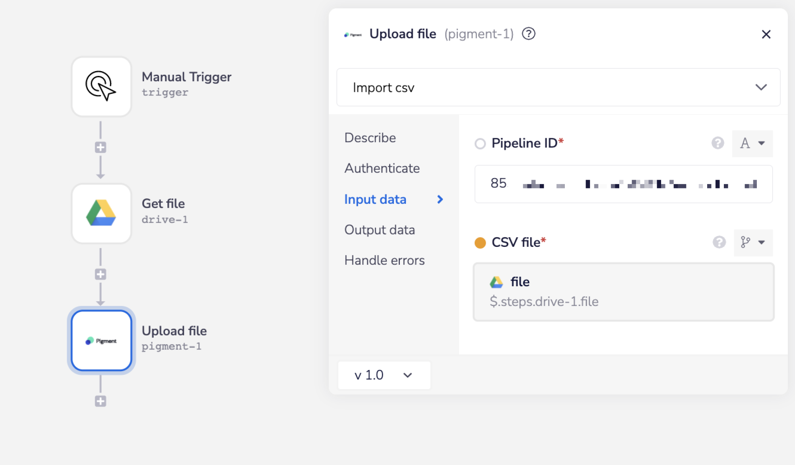This screenshot has width=795, height=465.
Task: Open the Handle errors section
Action: coord(384,260)
